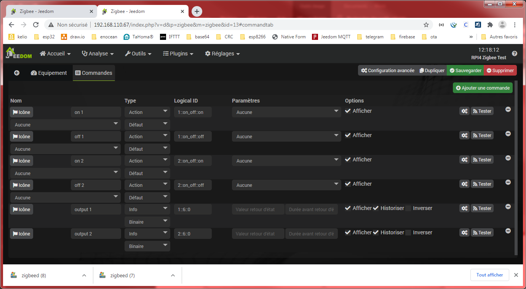Open advanced settings gears for output 2

(464, 233)
